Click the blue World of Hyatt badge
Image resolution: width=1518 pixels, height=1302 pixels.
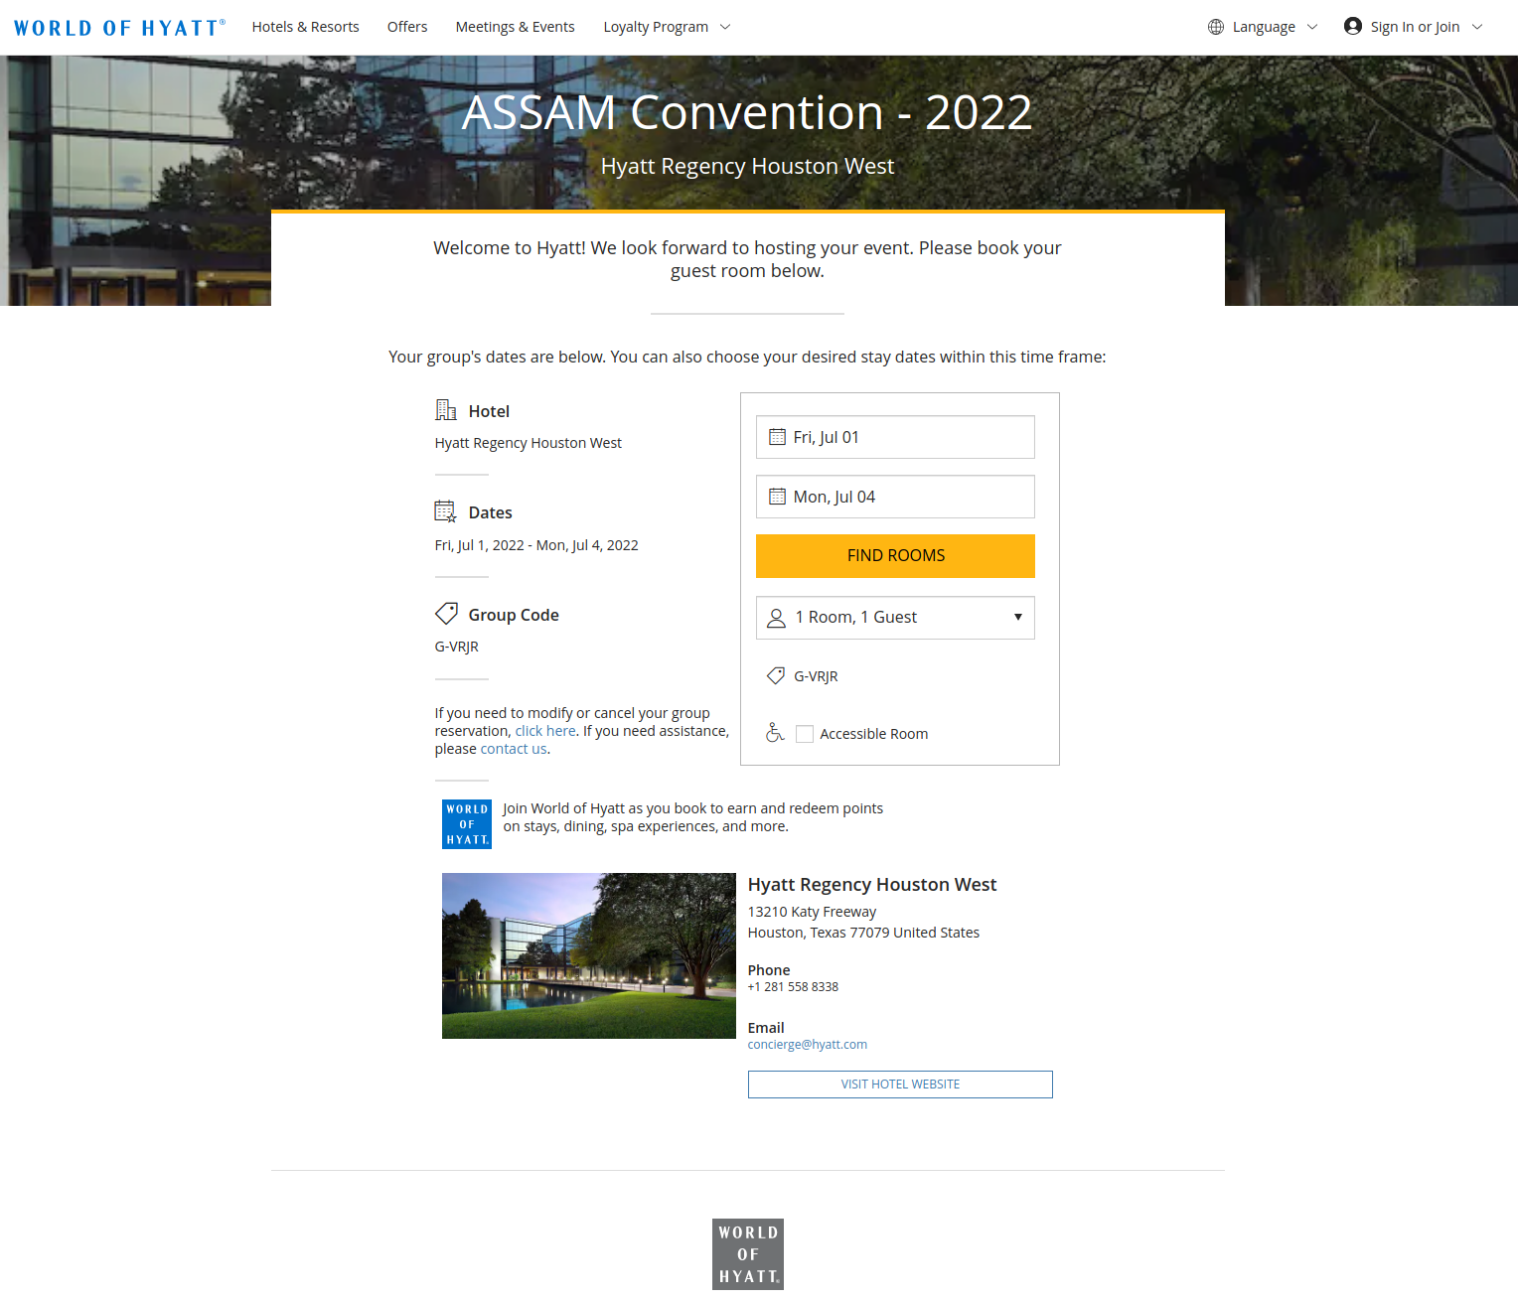[x=467, y=824]
